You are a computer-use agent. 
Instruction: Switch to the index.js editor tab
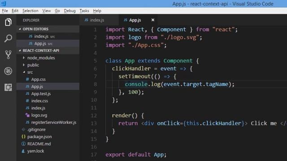(99, 20)
